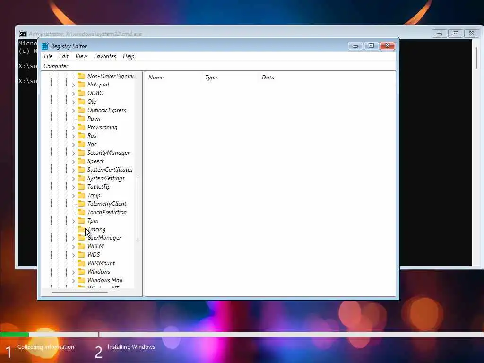Click the tree pane vertical scrollbar thumb
Viewport: 484px width, 363px height.
138,209
